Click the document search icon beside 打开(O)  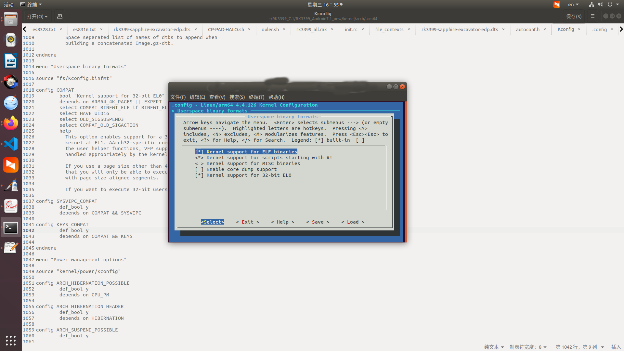point(59,16)
